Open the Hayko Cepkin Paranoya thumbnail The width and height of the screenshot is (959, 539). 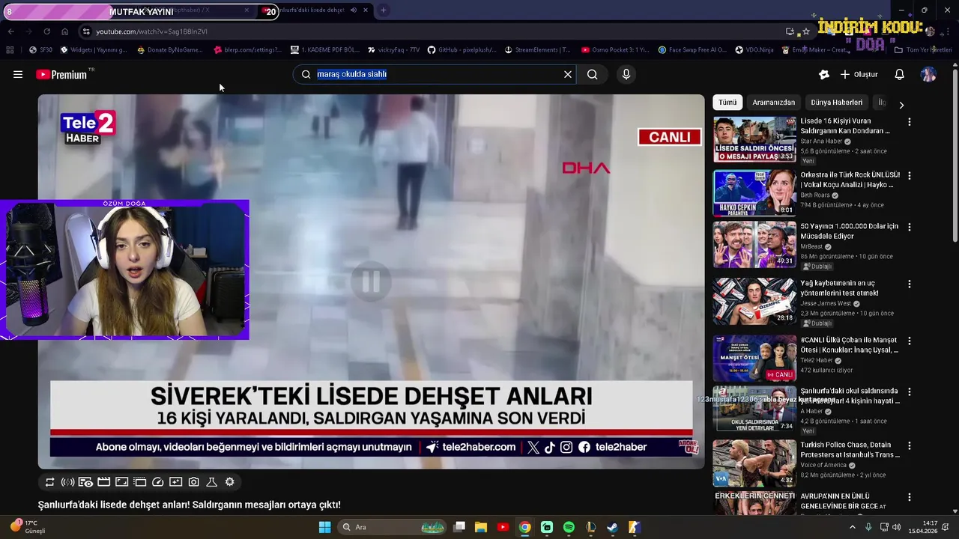pos(754,193)
